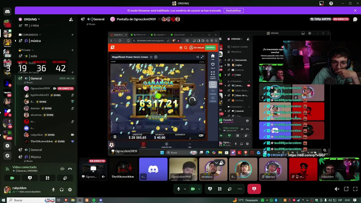This screenshot has height=203, width=361.
Task: Open activities launcher in voice panel
Action: pos(47,178)
